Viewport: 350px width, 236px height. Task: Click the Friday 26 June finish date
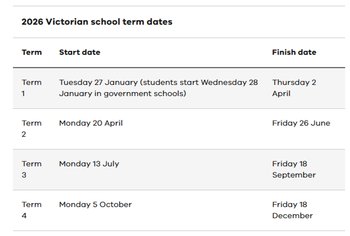coord(301,123)
